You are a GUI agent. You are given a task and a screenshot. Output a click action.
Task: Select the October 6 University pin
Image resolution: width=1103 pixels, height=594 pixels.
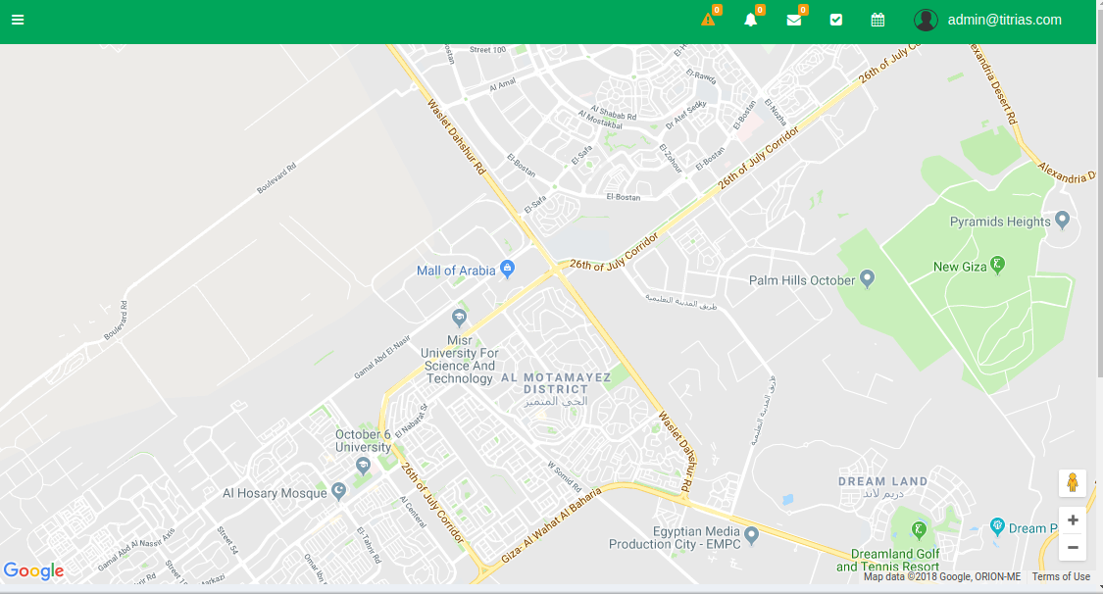click(363, 466)
